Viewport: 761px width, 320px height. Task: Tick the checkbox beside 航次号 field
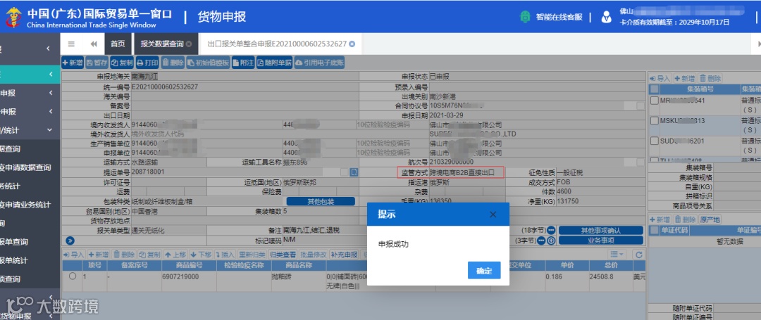click(641, 162)
